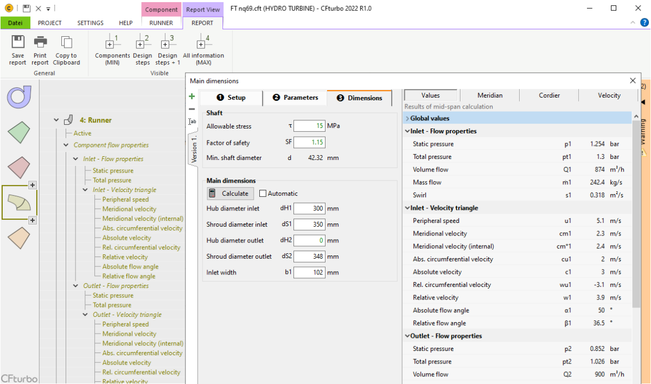
Task: Edit the Inlet width b1 field
Action: tap(309, 272)
